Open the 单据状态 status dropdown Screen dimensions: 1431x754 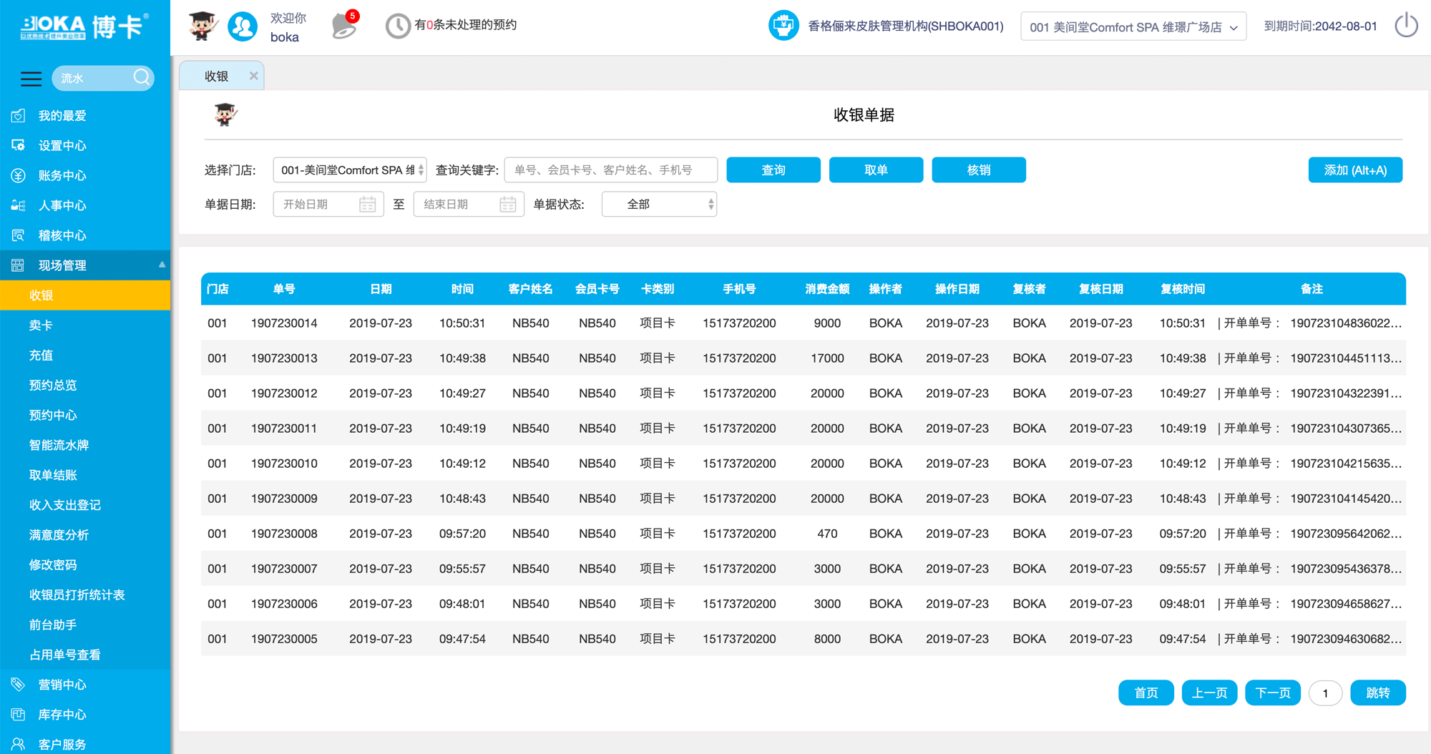[x=659, y=205]
